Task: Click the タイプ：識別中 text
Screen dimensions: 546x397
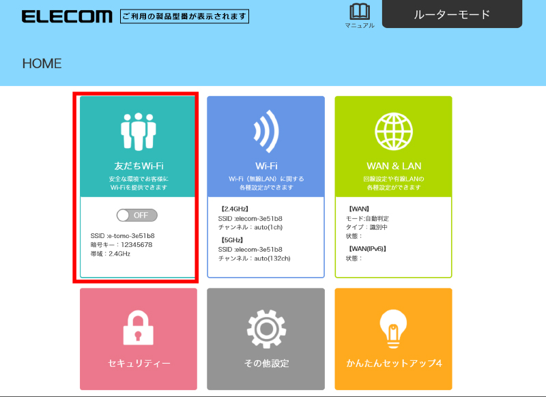Action: (x=367, y=227)
